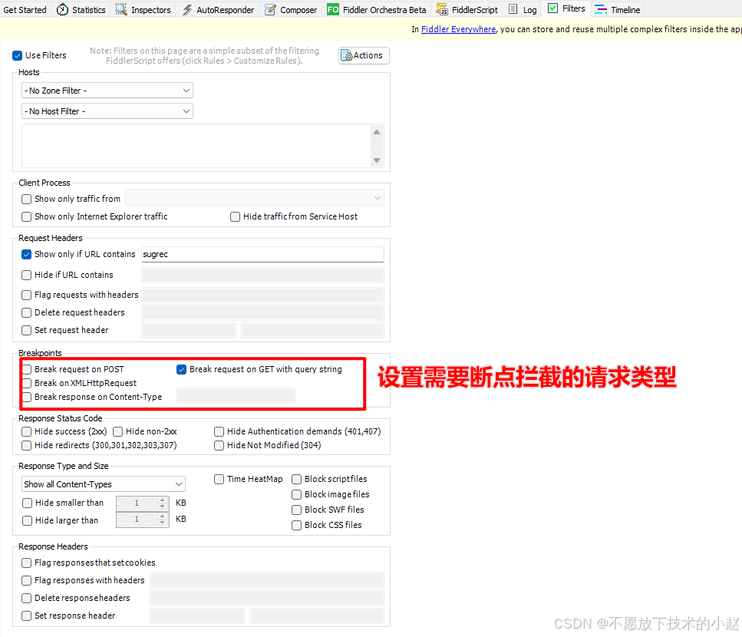Screen dimensions: 742x637
Task: Open the Fiddler Orchestra Beta tab
Action: [377, 9]
